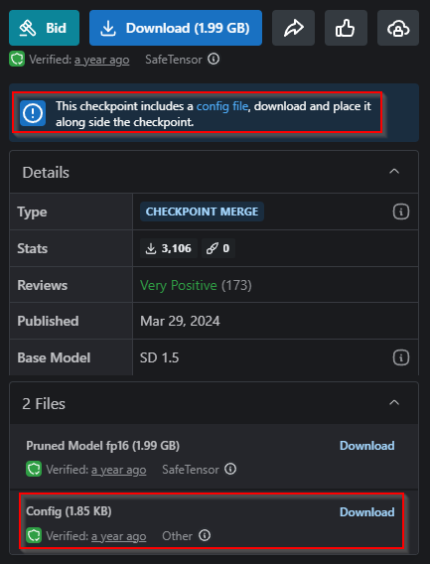Image resolution: width=430 pixels, height=564 pixels.
Task: Click the top green verified shield icon
Action: tap(17, 59)
